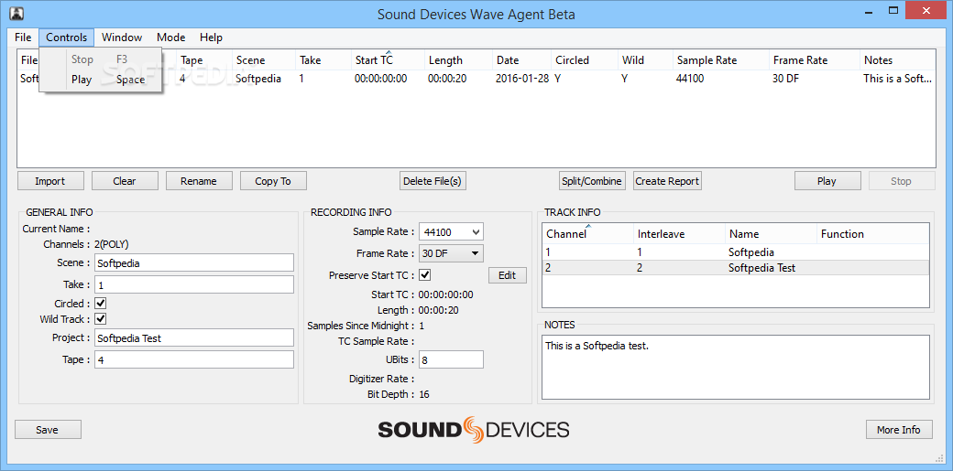Viewport: 953px width, 471px height.
Task: Select track name Softpedia in channel 1
Action: (x=751, y=252)
